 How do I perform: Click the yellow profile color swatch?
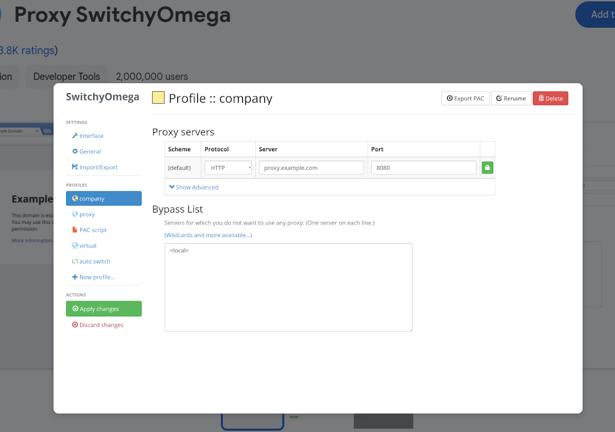158,98
